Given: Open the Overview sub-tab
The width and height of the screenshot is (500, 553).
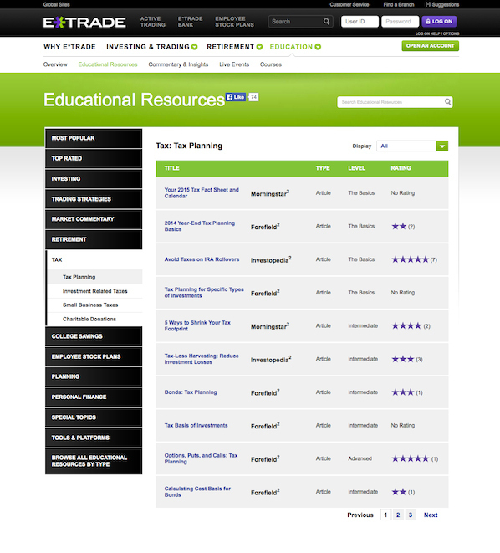Looking at the screenshot, I should coord(55,64).
